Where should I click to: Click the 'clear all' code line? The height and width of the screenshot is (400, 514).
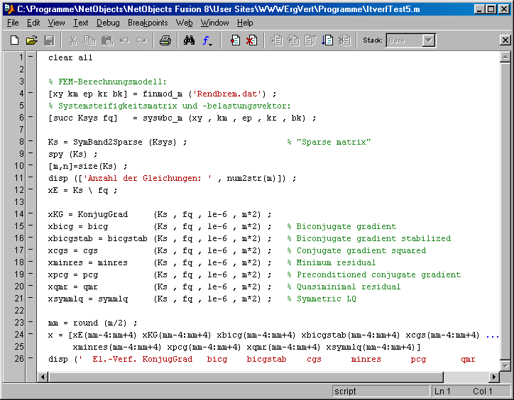click(x=70, y=57)
